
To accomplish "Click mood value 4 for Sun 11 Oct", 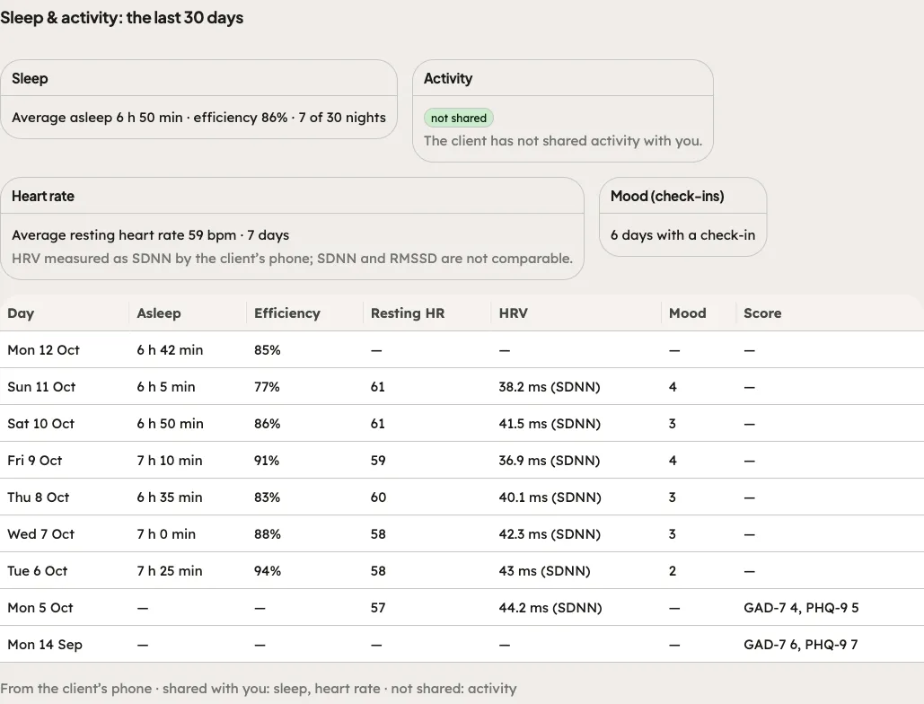I will 673,387.
